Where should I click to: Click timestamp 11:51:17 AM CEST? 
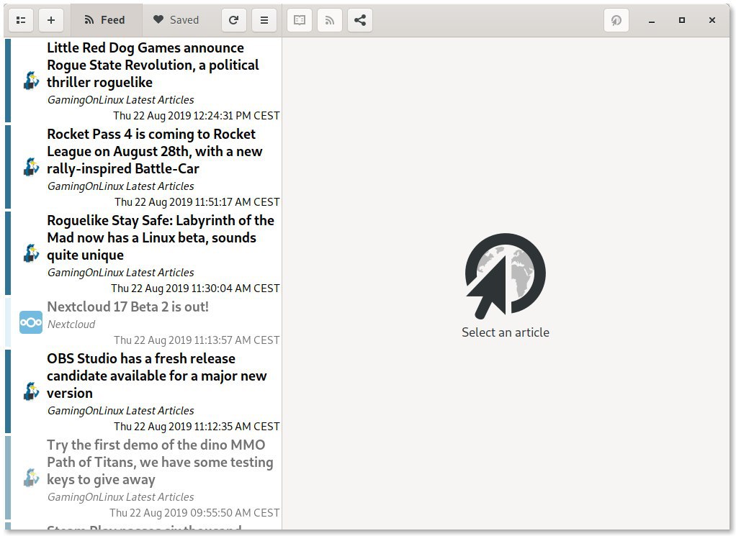point(197,202)
